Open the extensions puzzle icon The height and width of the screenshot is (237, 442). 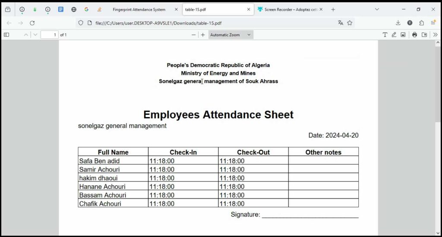pos(421,23)
